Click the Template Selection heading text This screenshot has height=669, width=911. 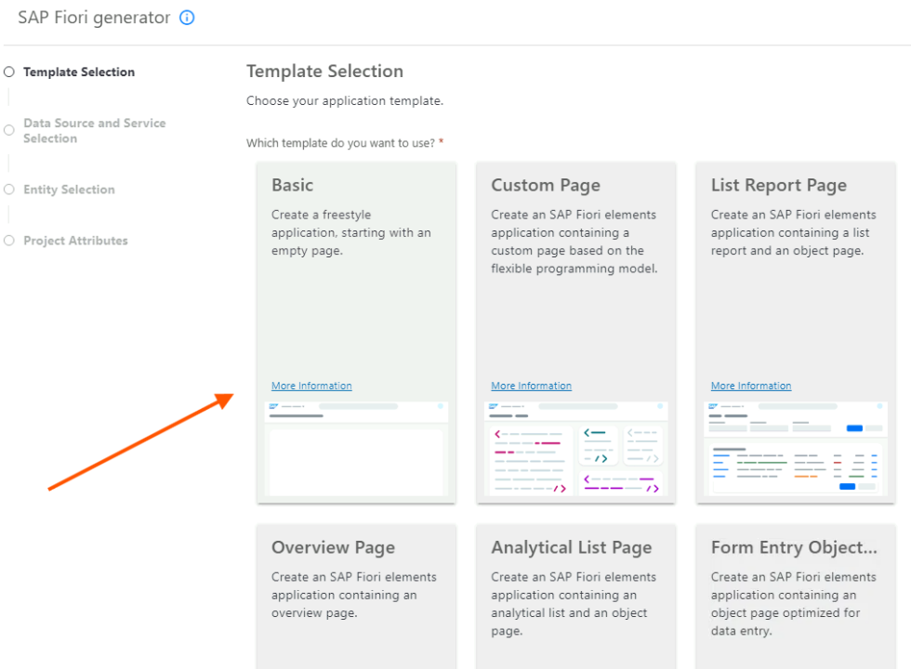[324, 71]
